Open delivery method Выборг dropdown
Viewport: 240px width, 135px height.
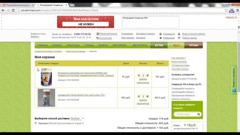tap(77, 118)
